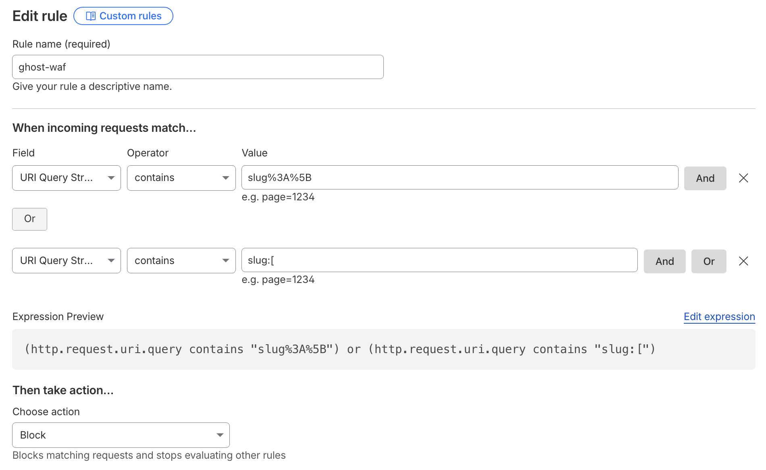The image size is (766, 470).
Task: Follow the Edit expression link
Action: click(719, 317)
